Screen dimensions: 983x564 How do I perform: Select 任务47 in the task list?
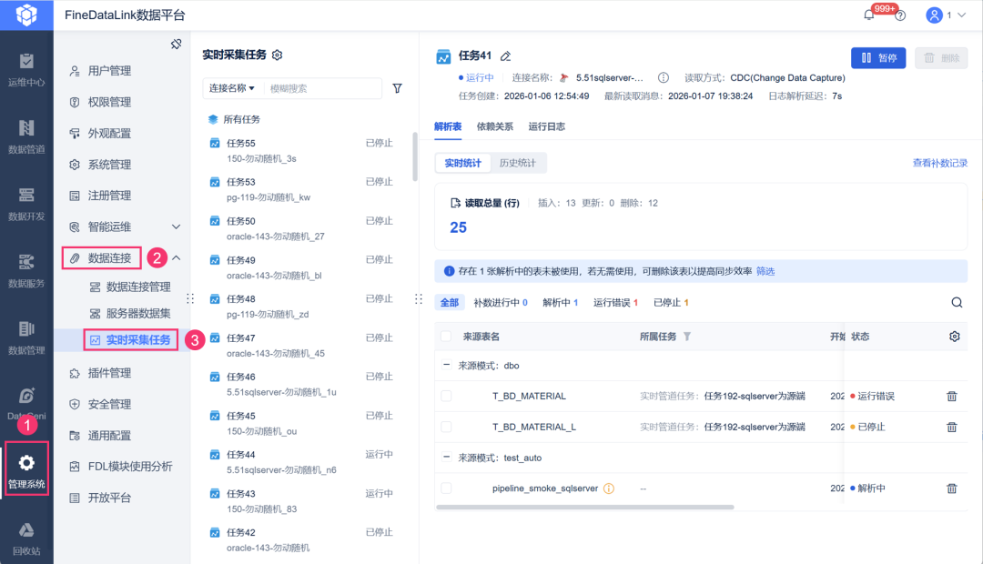point(301,346)
